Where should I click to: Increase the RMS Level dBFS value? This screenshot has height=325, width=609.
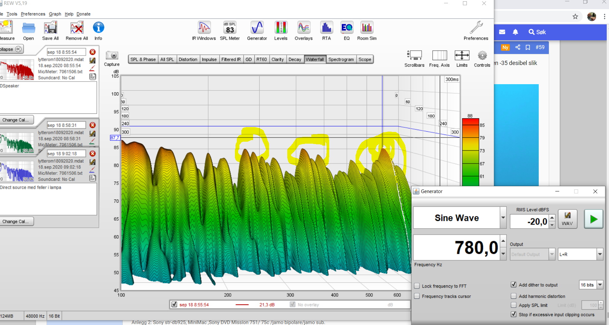[552, 218]
